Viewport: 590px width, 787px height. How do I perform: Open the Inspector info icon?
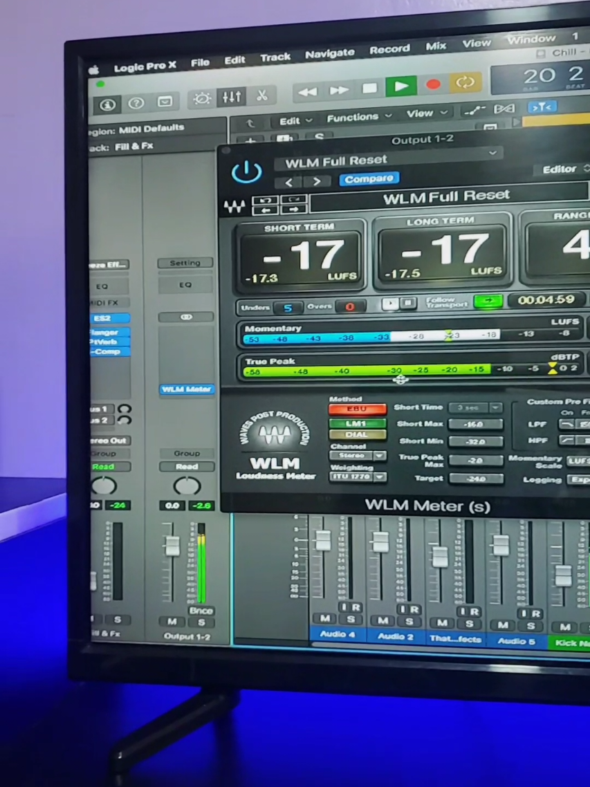107,104
